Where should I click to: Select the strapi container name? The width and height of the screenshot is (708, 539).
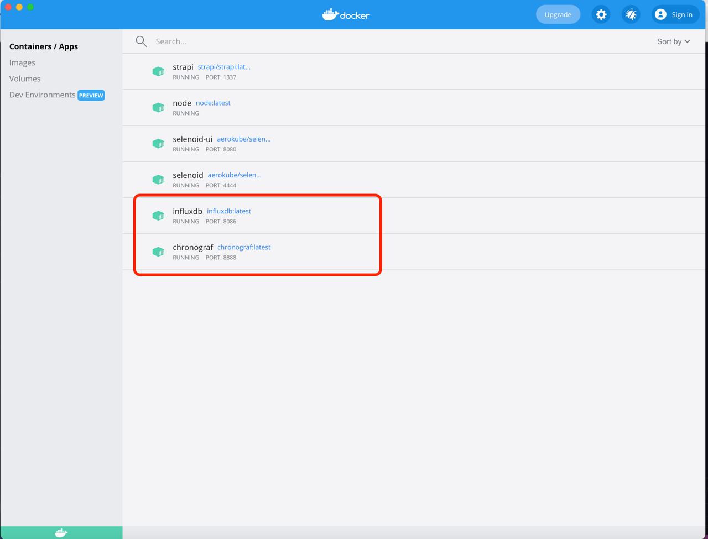click(183, 67)
